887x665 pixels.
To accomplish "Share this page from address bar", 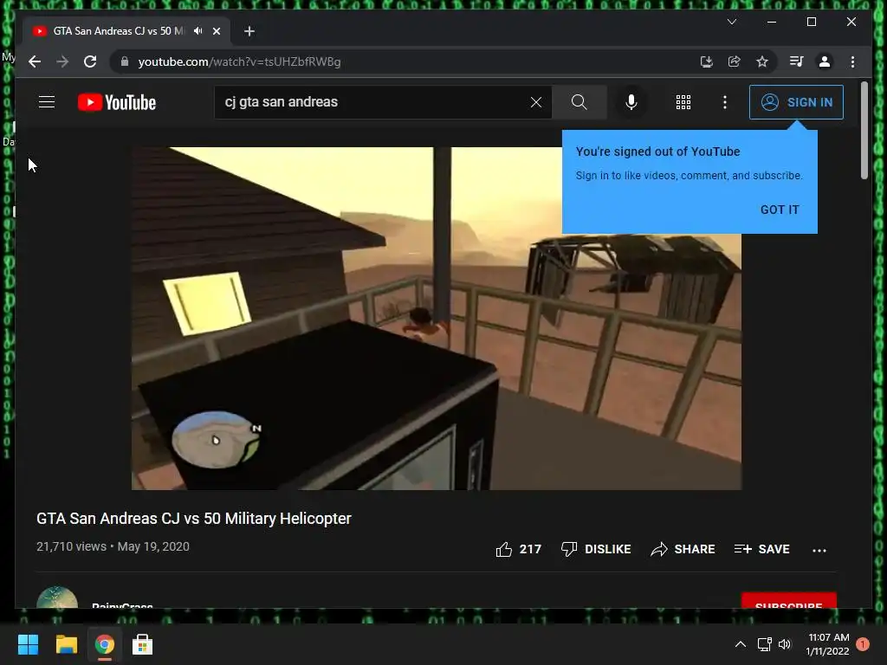I will point(734,61).
